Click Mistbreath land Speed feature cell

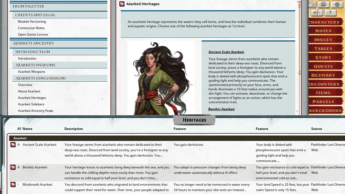(282, 187)
